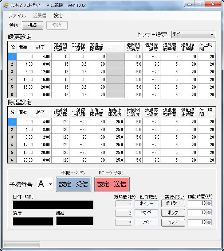
Task: Open the ファイル menu
Action: (17, 16)
